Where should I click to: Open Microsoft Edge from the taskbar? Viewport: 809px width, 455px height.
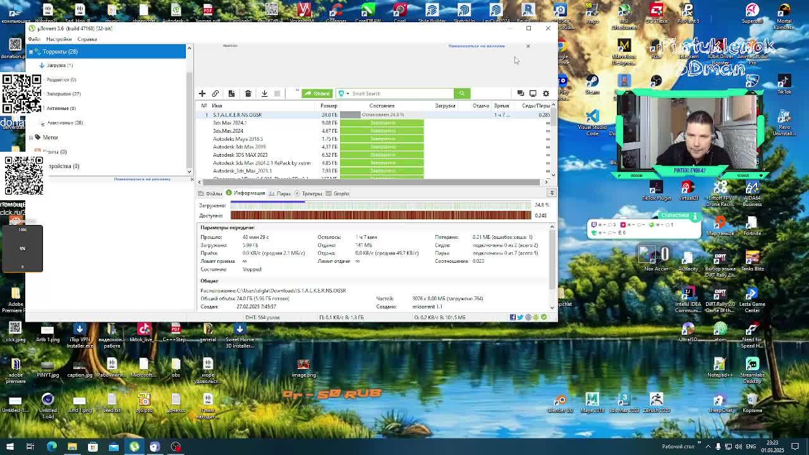[x=52, y=447]
